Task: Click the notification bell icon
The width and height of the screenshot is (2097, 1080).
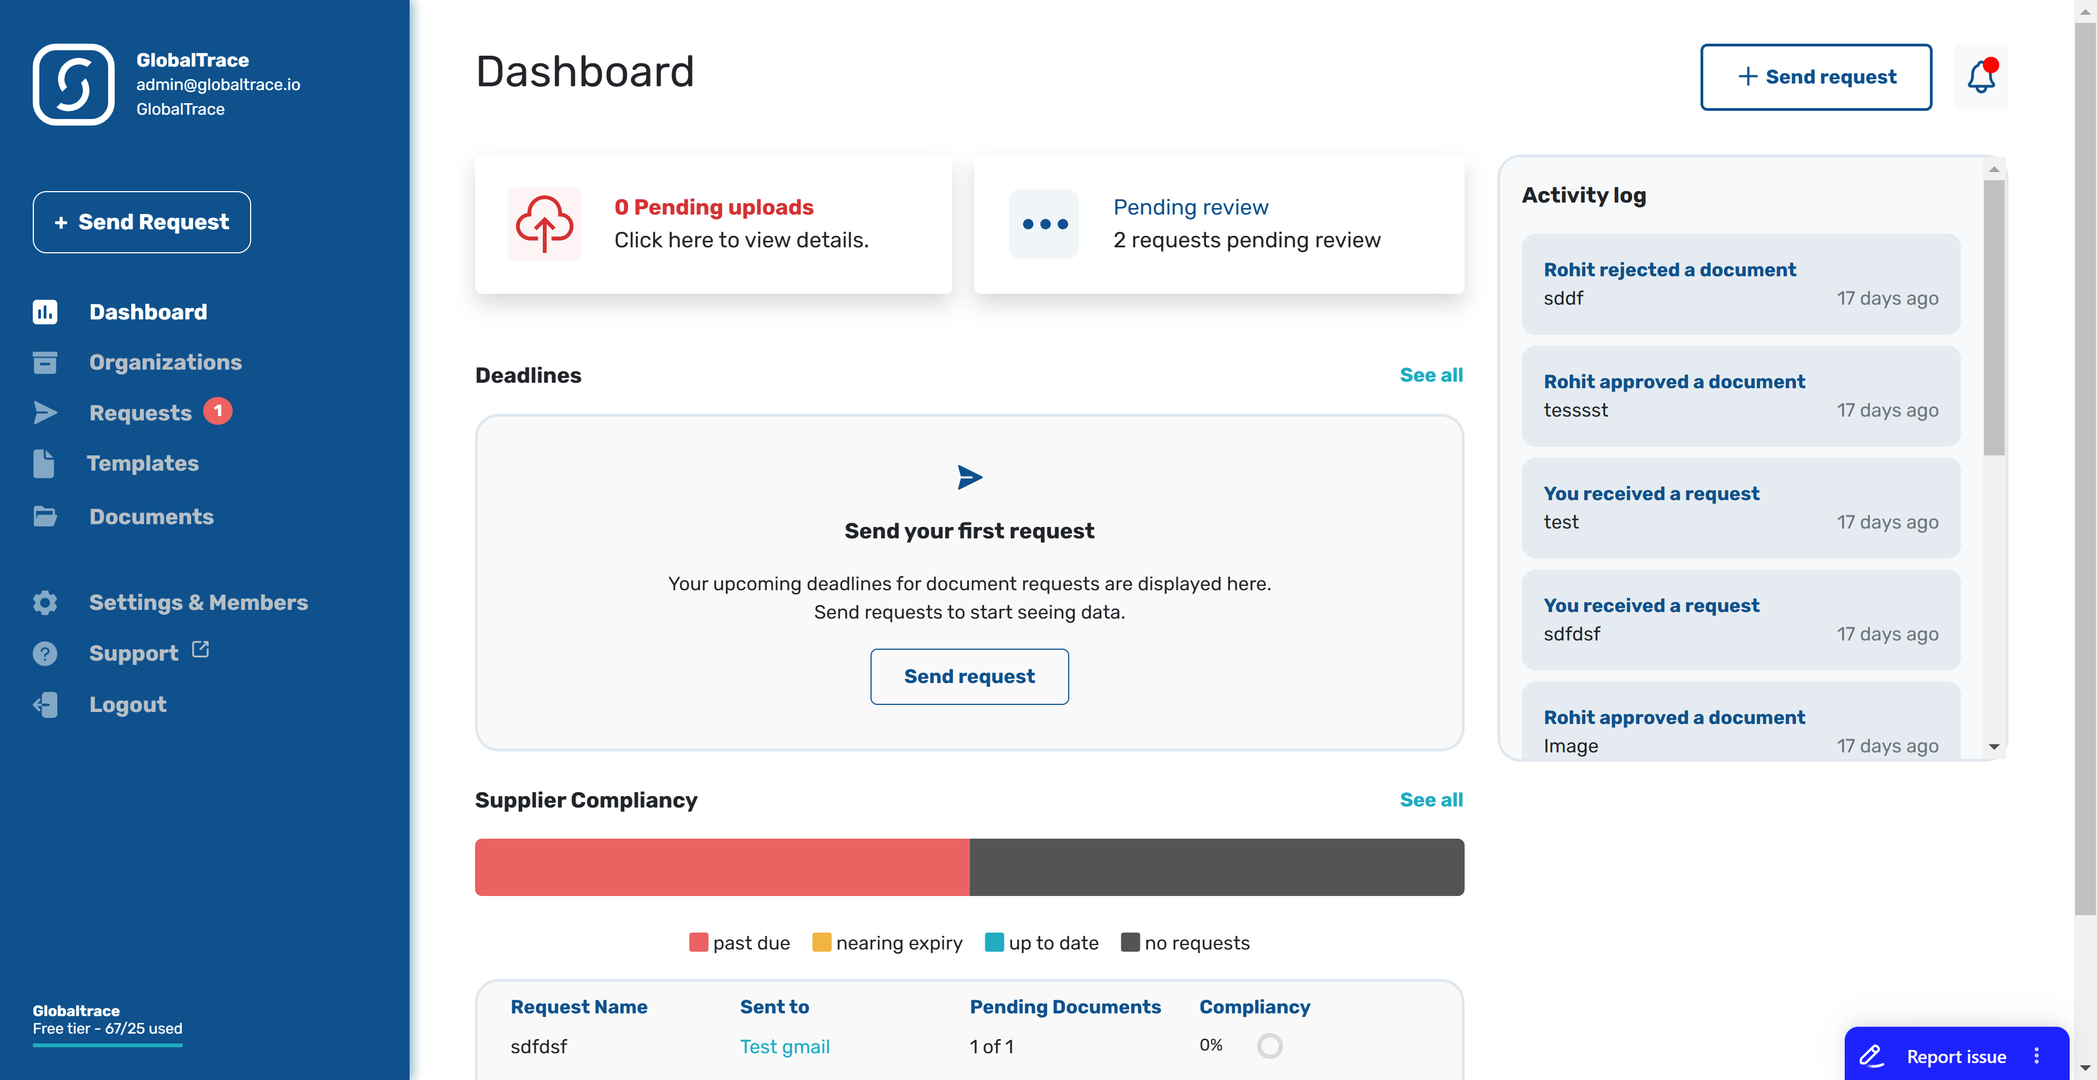Action: pos(1981,77)
